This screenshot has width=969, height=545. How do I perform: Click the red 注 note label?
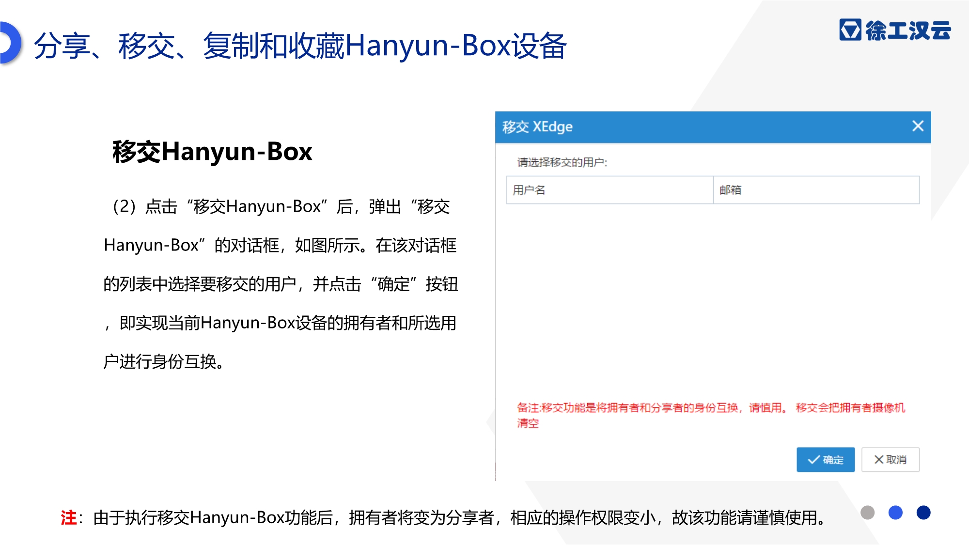point(69,517)
